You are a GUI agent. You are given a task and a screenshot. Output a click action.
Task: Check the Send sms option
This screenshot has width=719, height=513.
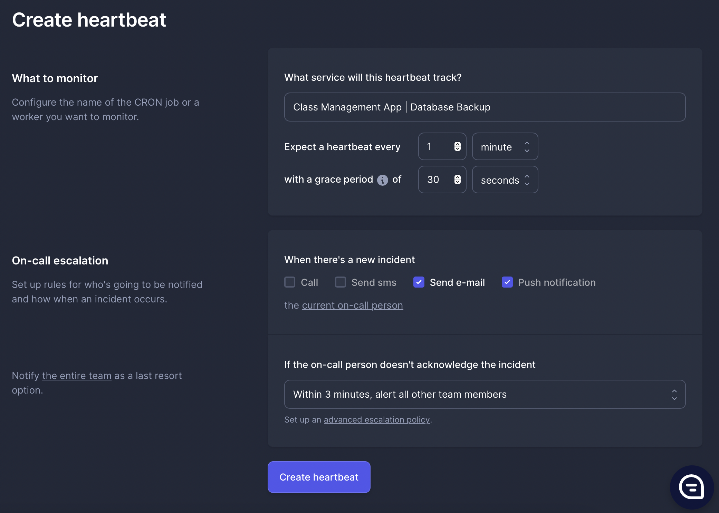coord(341,282)
